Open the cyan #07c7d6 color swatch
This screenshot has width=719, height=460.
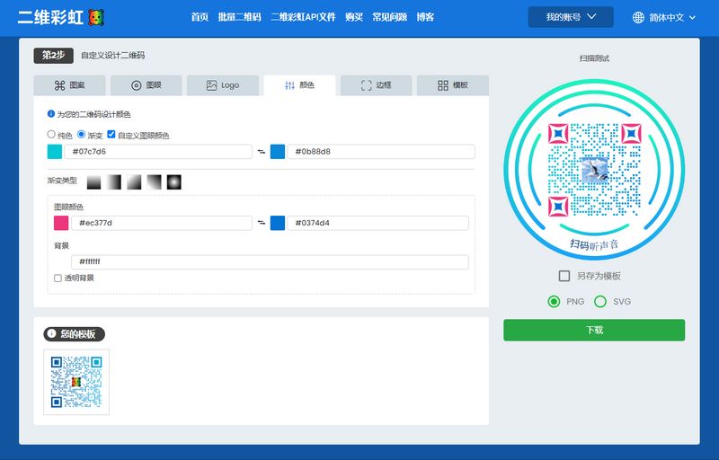(x=55, y=152)
